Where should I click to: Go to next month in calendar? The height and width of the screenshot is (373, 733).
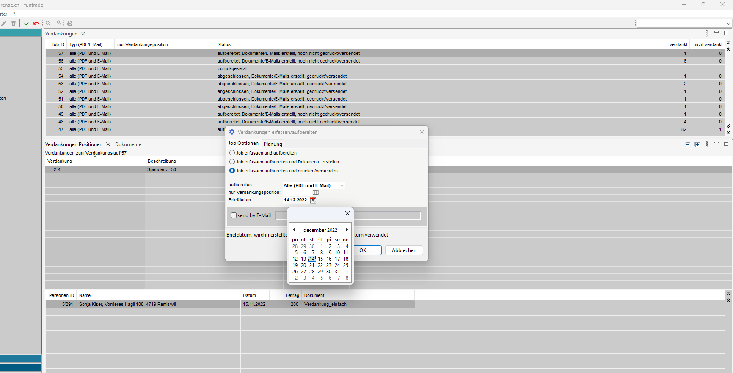(x=347, y=230)
